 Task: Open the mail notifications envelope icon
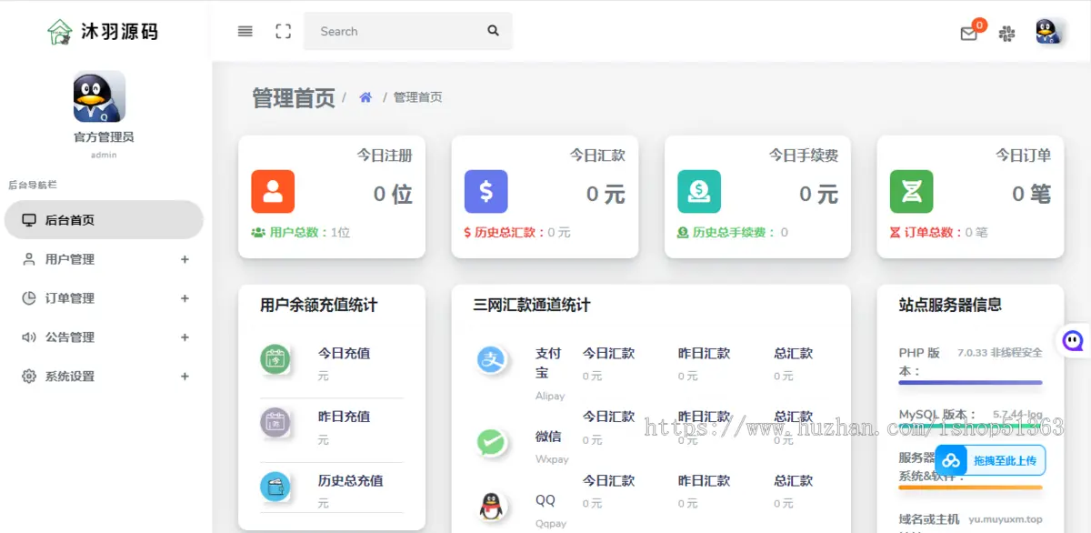(969, 34)
